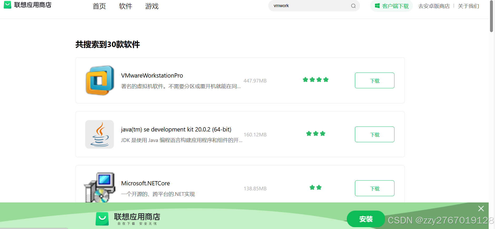Click the three-star rating of Java kit
495x229 pixels.
[316, 134]
